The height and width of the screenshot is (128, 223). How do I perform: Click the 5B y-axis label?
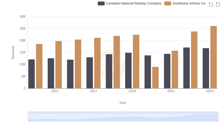(23, 76)
